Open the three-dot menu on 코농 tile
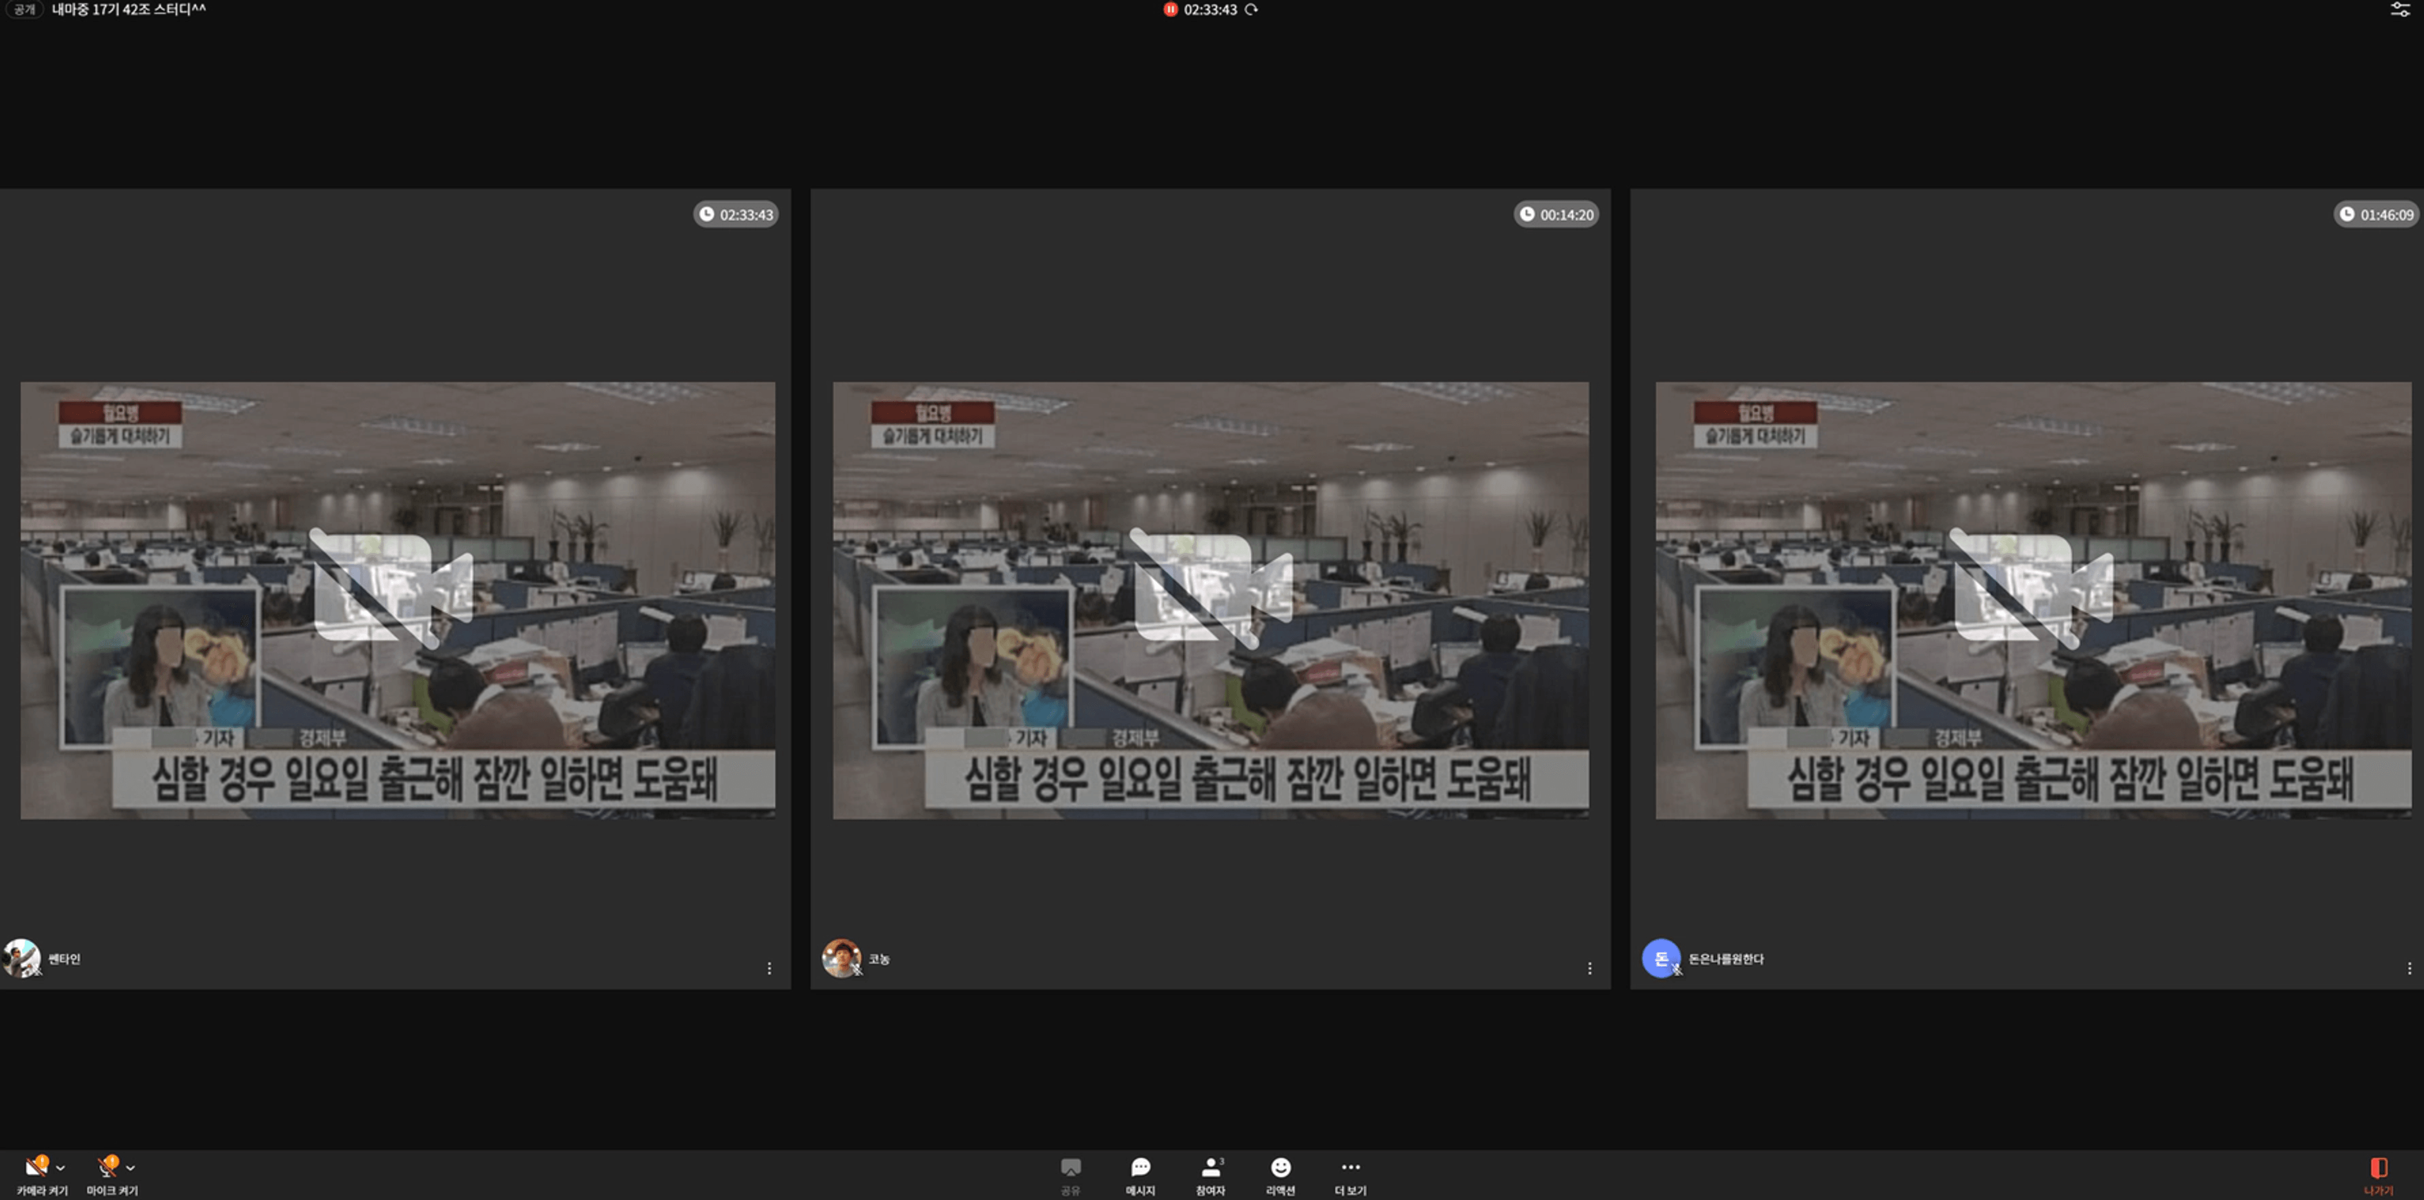Viewport: 2424px width, 1200px height. tap(1589, 968)
